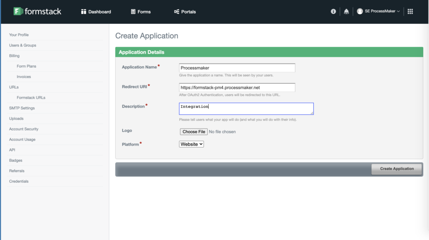The height and width of the screenshot is (240, 429).
Task: Click the Redirect URI label
Action: point(134,87)
